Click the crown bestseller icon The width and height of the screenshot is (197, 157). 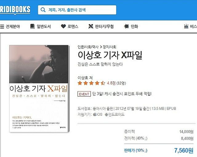point(186,26)
